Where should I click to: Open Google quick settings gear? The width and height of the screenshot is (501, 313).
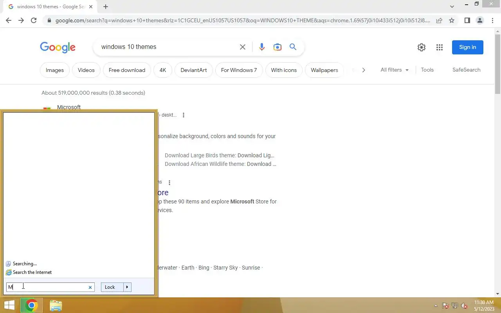[422, 47]
